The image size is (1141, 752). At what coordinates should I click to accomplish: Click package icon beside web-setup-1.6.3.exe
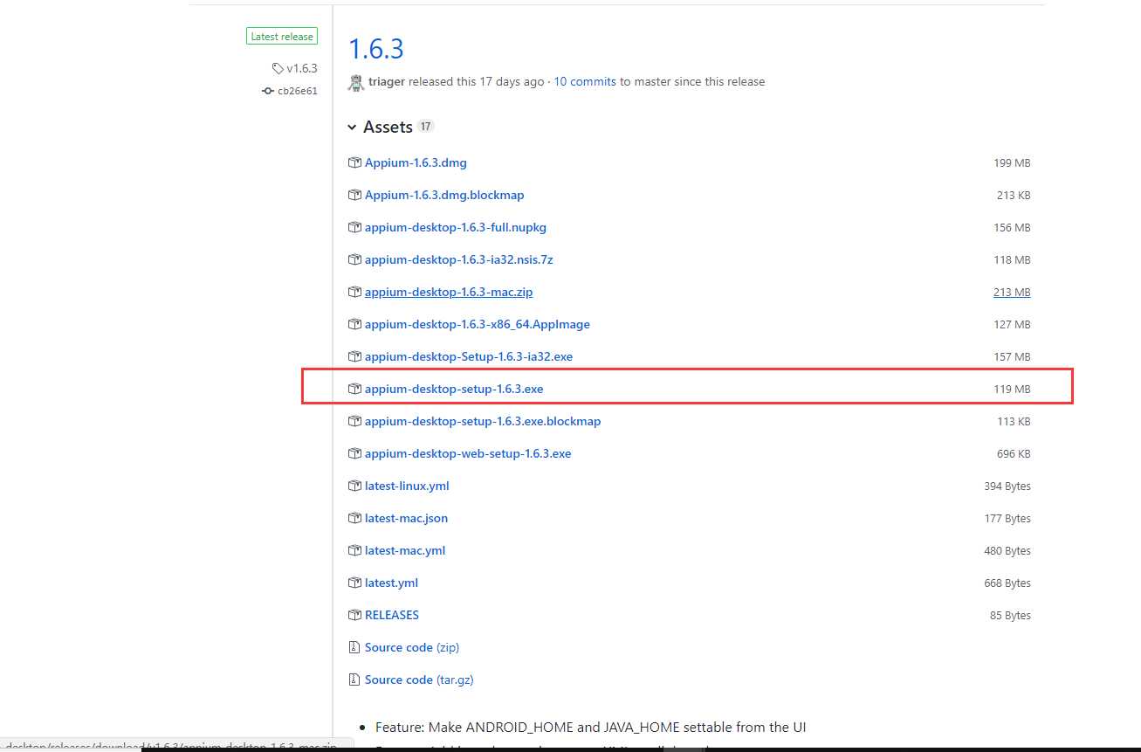(x=354, y=454)
